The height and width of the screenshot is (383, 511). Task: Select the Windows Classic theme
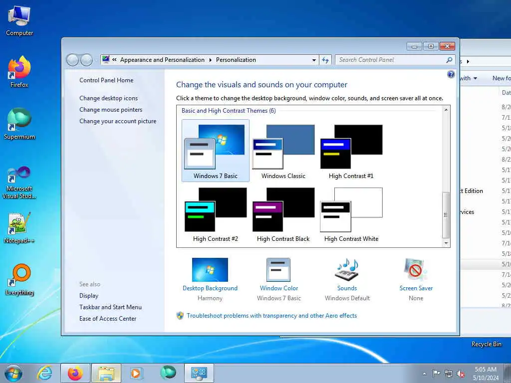(283, 151)
